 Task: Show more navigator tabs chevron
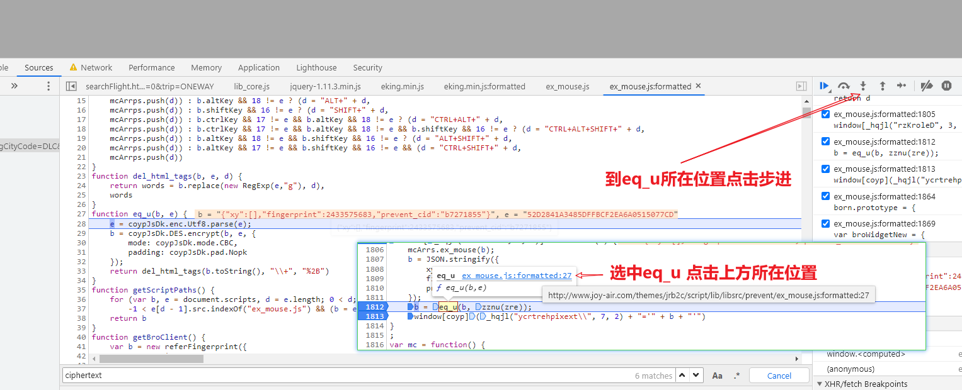click(14, 86)
